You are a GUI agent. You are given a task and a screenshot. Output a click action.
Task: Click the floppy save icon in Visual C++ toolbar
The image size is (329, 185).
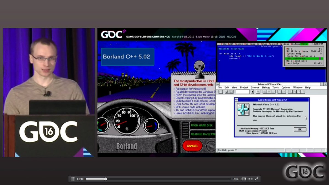(231, 92)
